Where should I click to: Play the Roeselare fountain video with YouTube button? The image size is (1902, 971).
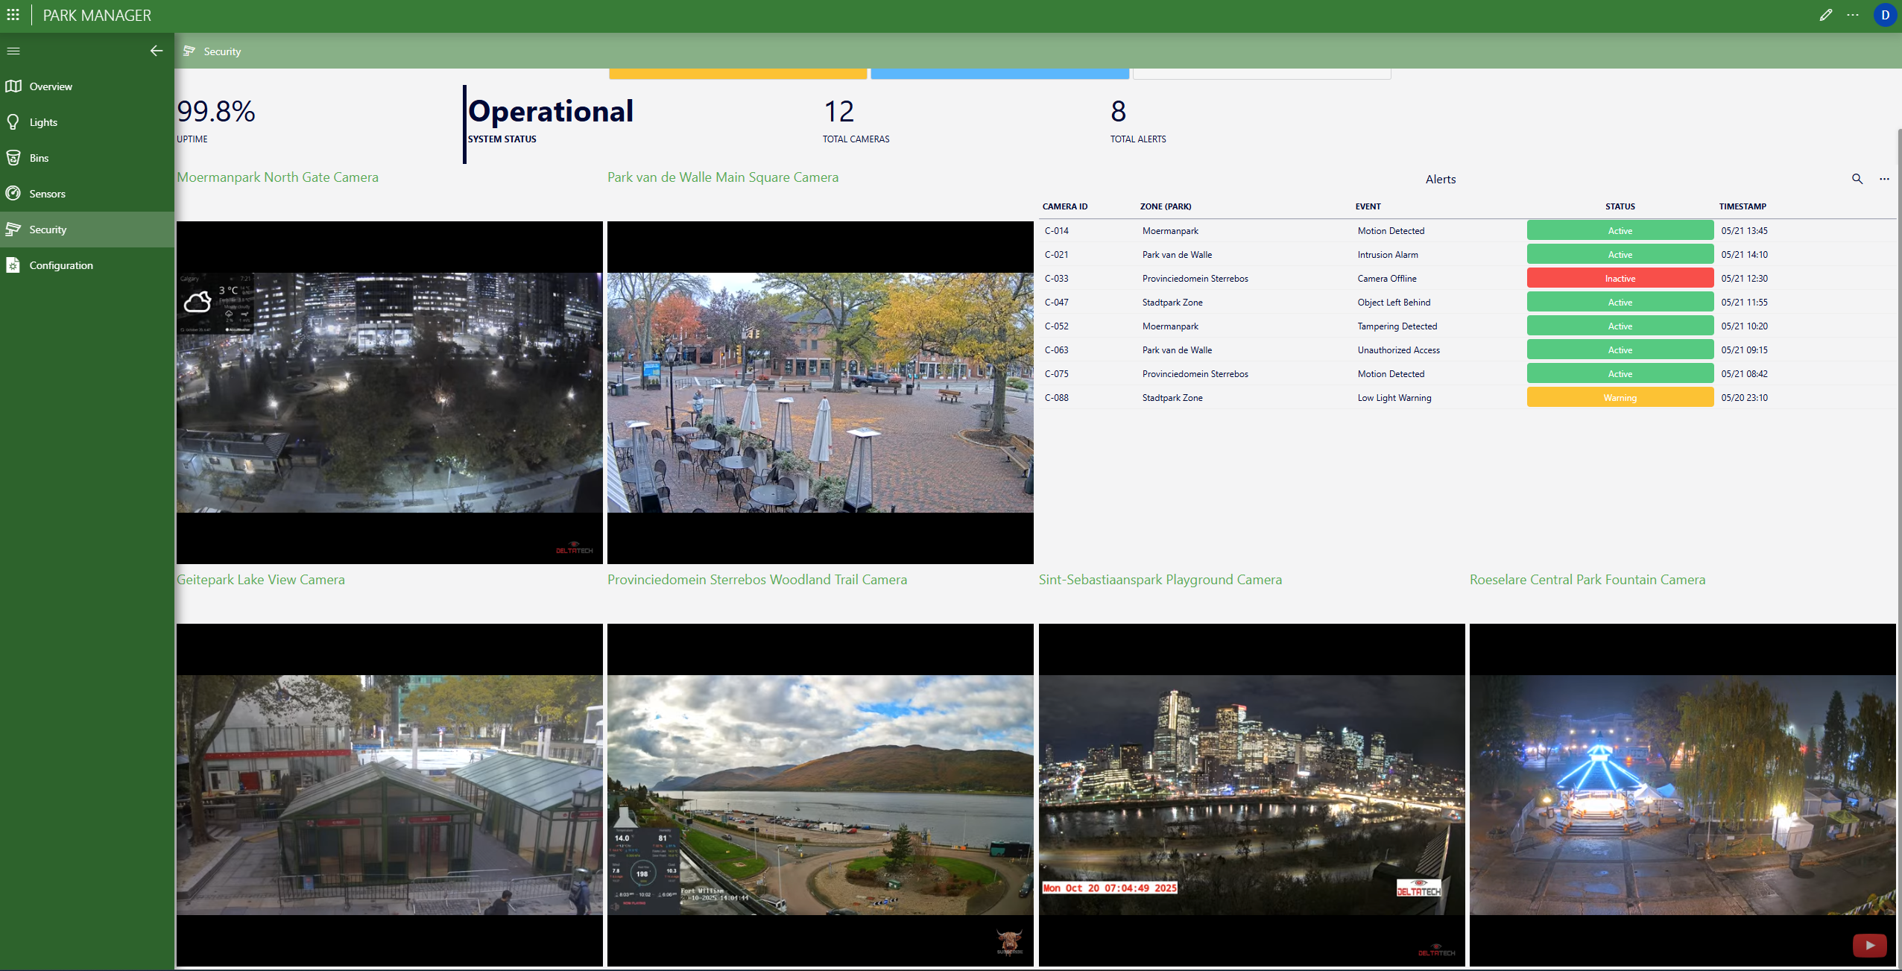point(1869,945)
